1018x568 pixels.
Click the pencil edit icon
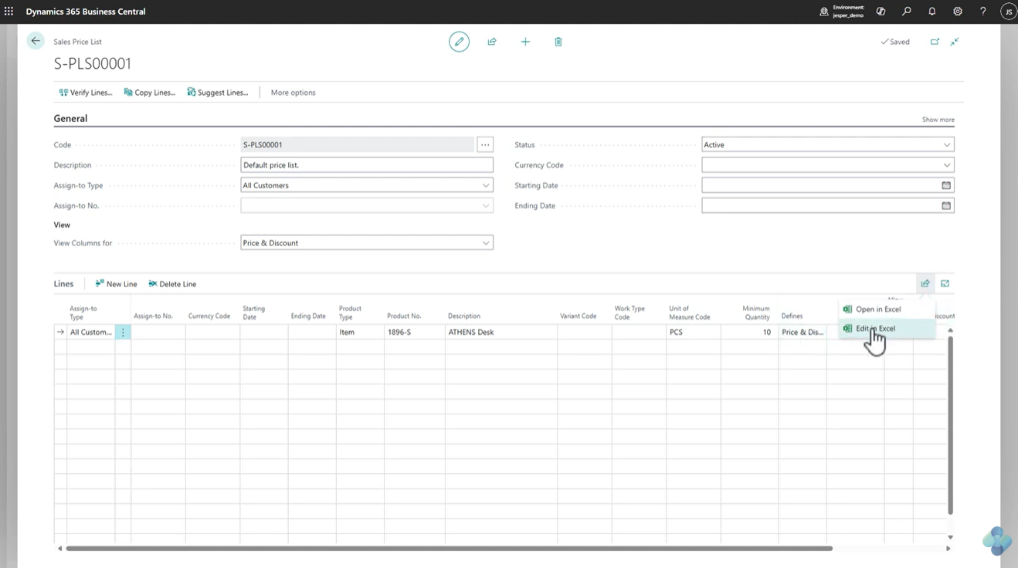point(459,42)
